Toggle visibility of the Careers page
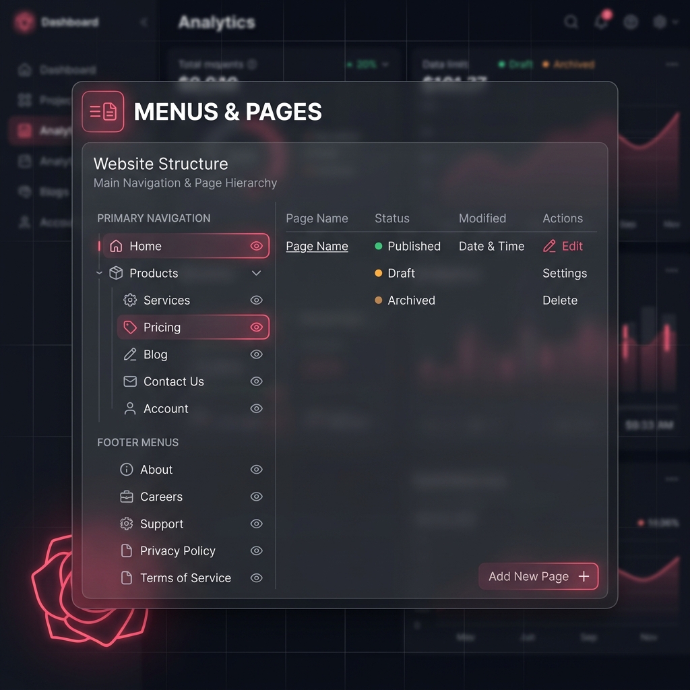This screenshot has height=690, width=690. 257,497
